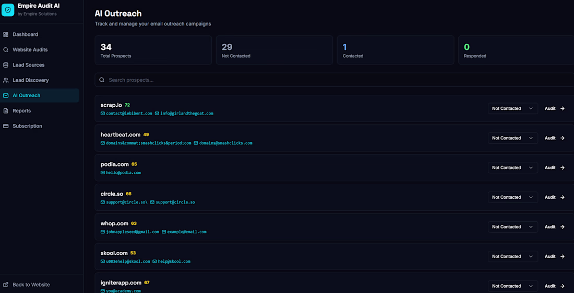Click the arrow icon in podia.com row
Screen dimensions: 574x293
point(563,168)
